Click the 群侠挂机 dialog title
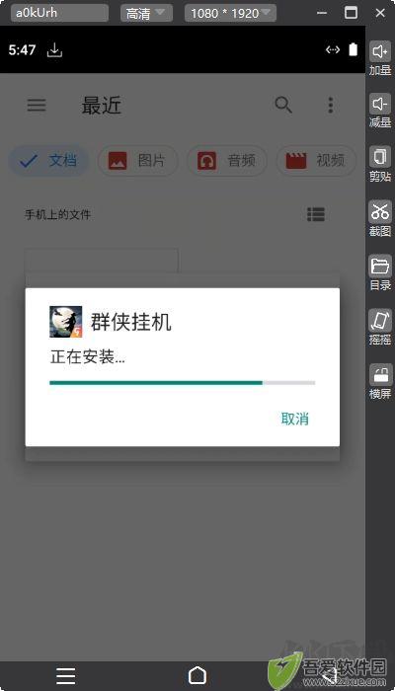395x691 pixels. click(131, 323)
